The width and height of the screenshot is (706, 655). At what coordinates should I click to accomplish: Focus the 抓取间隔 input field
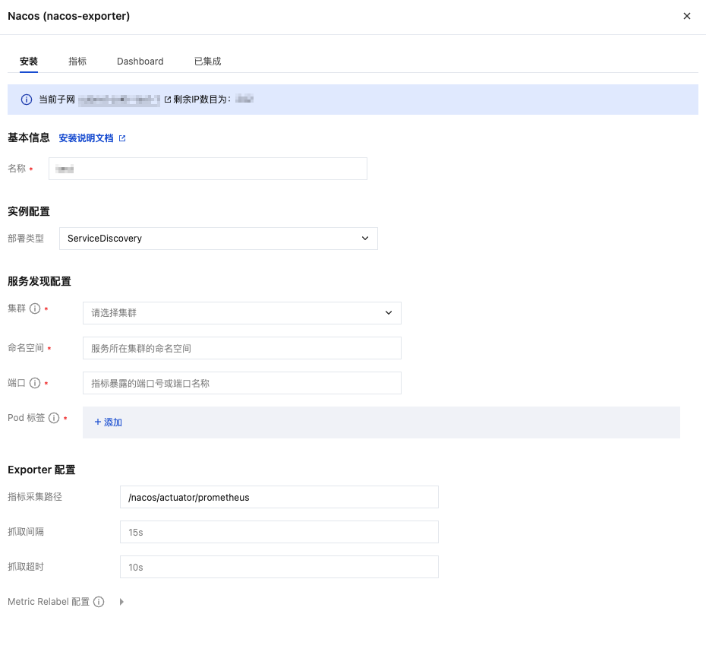pyautogui.click(x=279, y=532)
